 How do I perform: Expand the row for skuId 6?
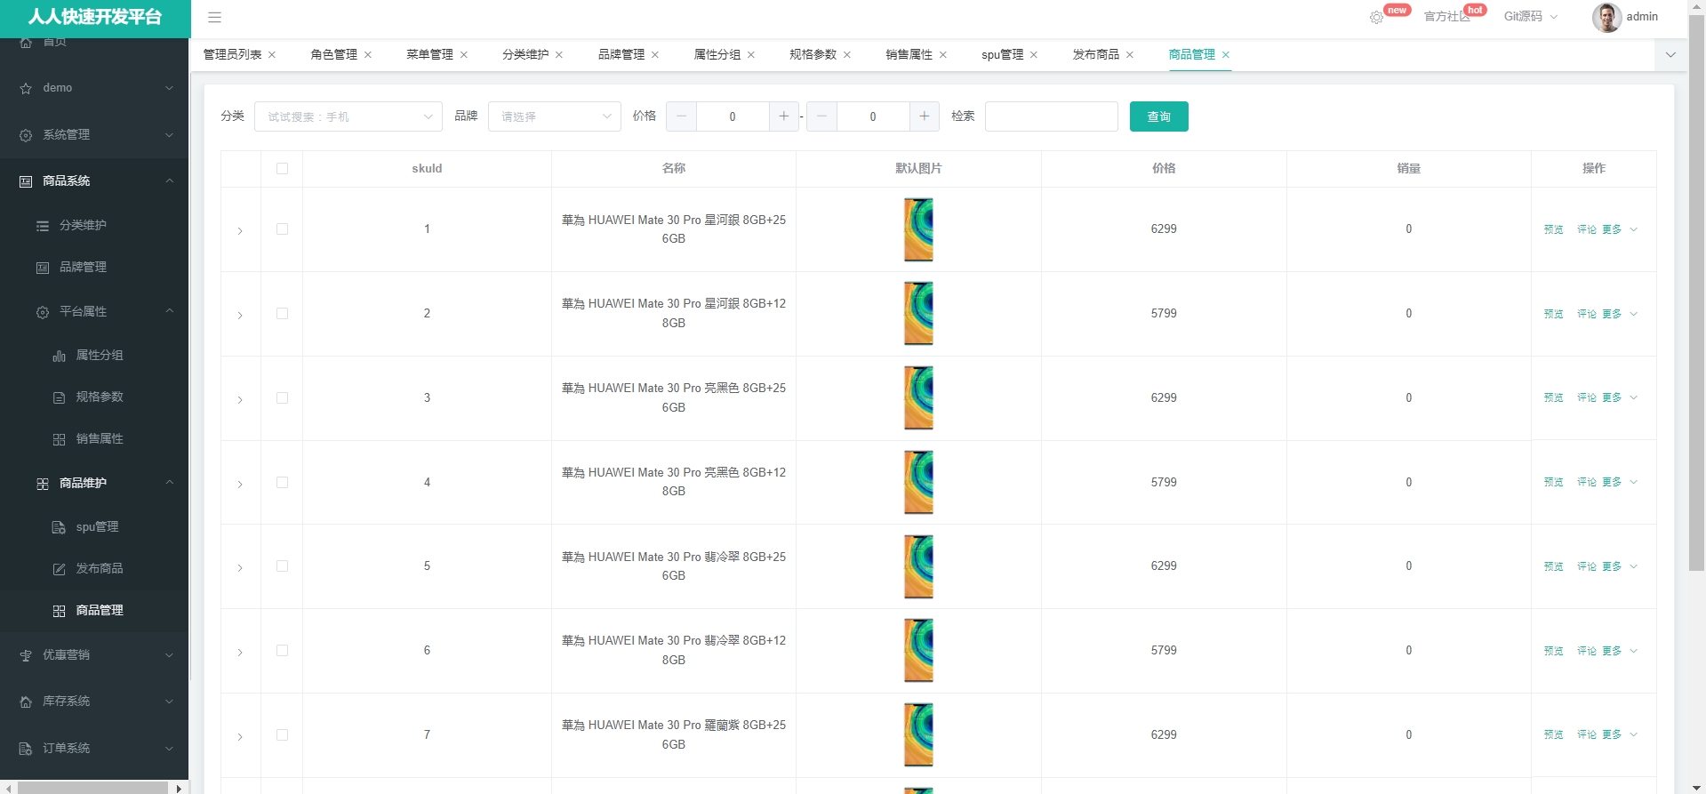click(x=240, y=653)
